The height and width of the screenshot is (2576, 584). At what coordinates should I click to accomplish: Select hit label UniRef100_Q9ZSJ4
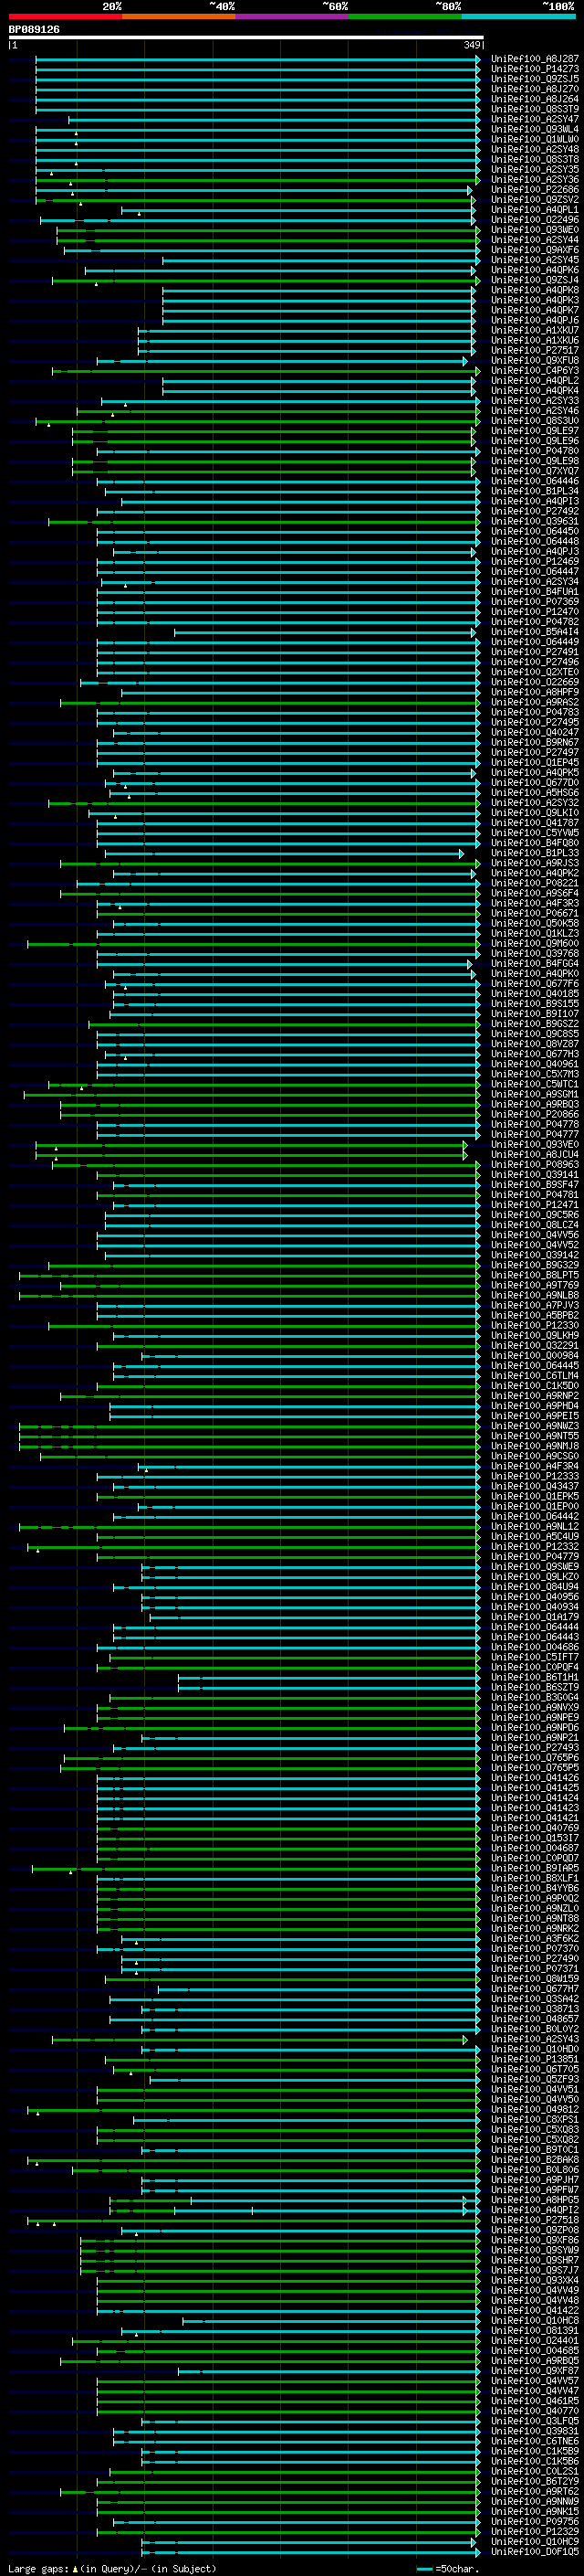[x=535, y=280]
